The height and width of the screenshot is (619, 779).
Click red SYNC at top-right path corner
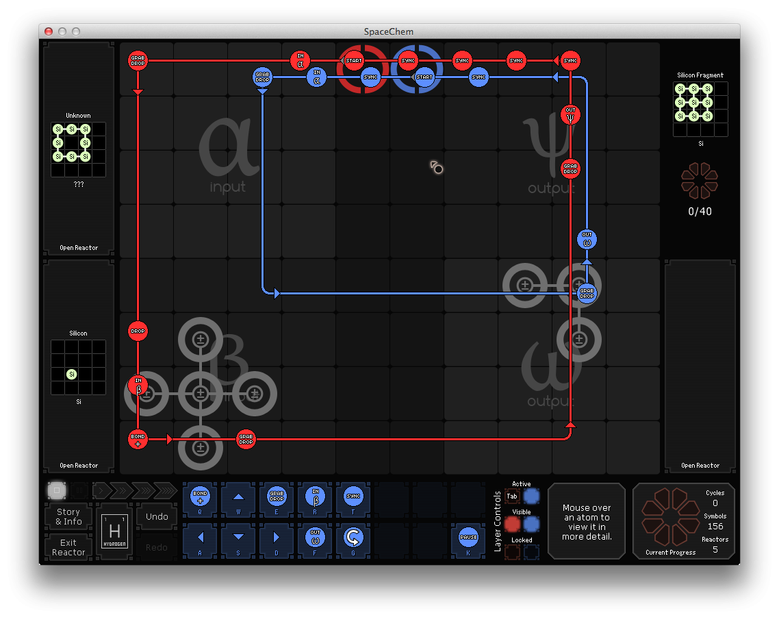[x=570, y=61]
